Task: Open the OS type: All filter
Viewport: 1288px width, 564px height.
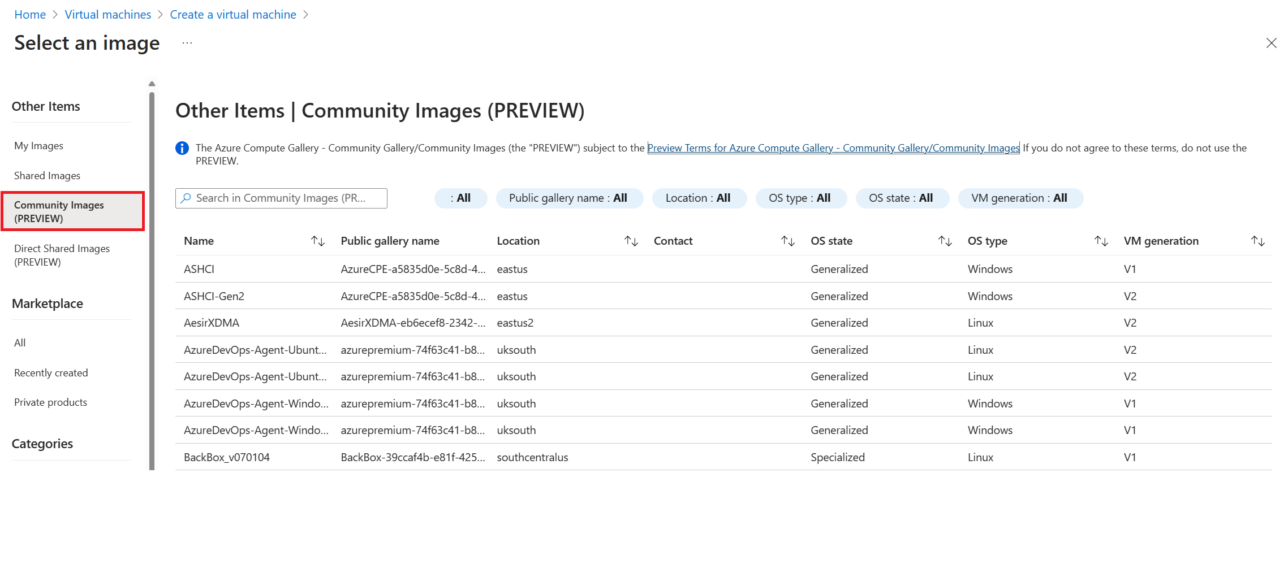Action: 801,198
